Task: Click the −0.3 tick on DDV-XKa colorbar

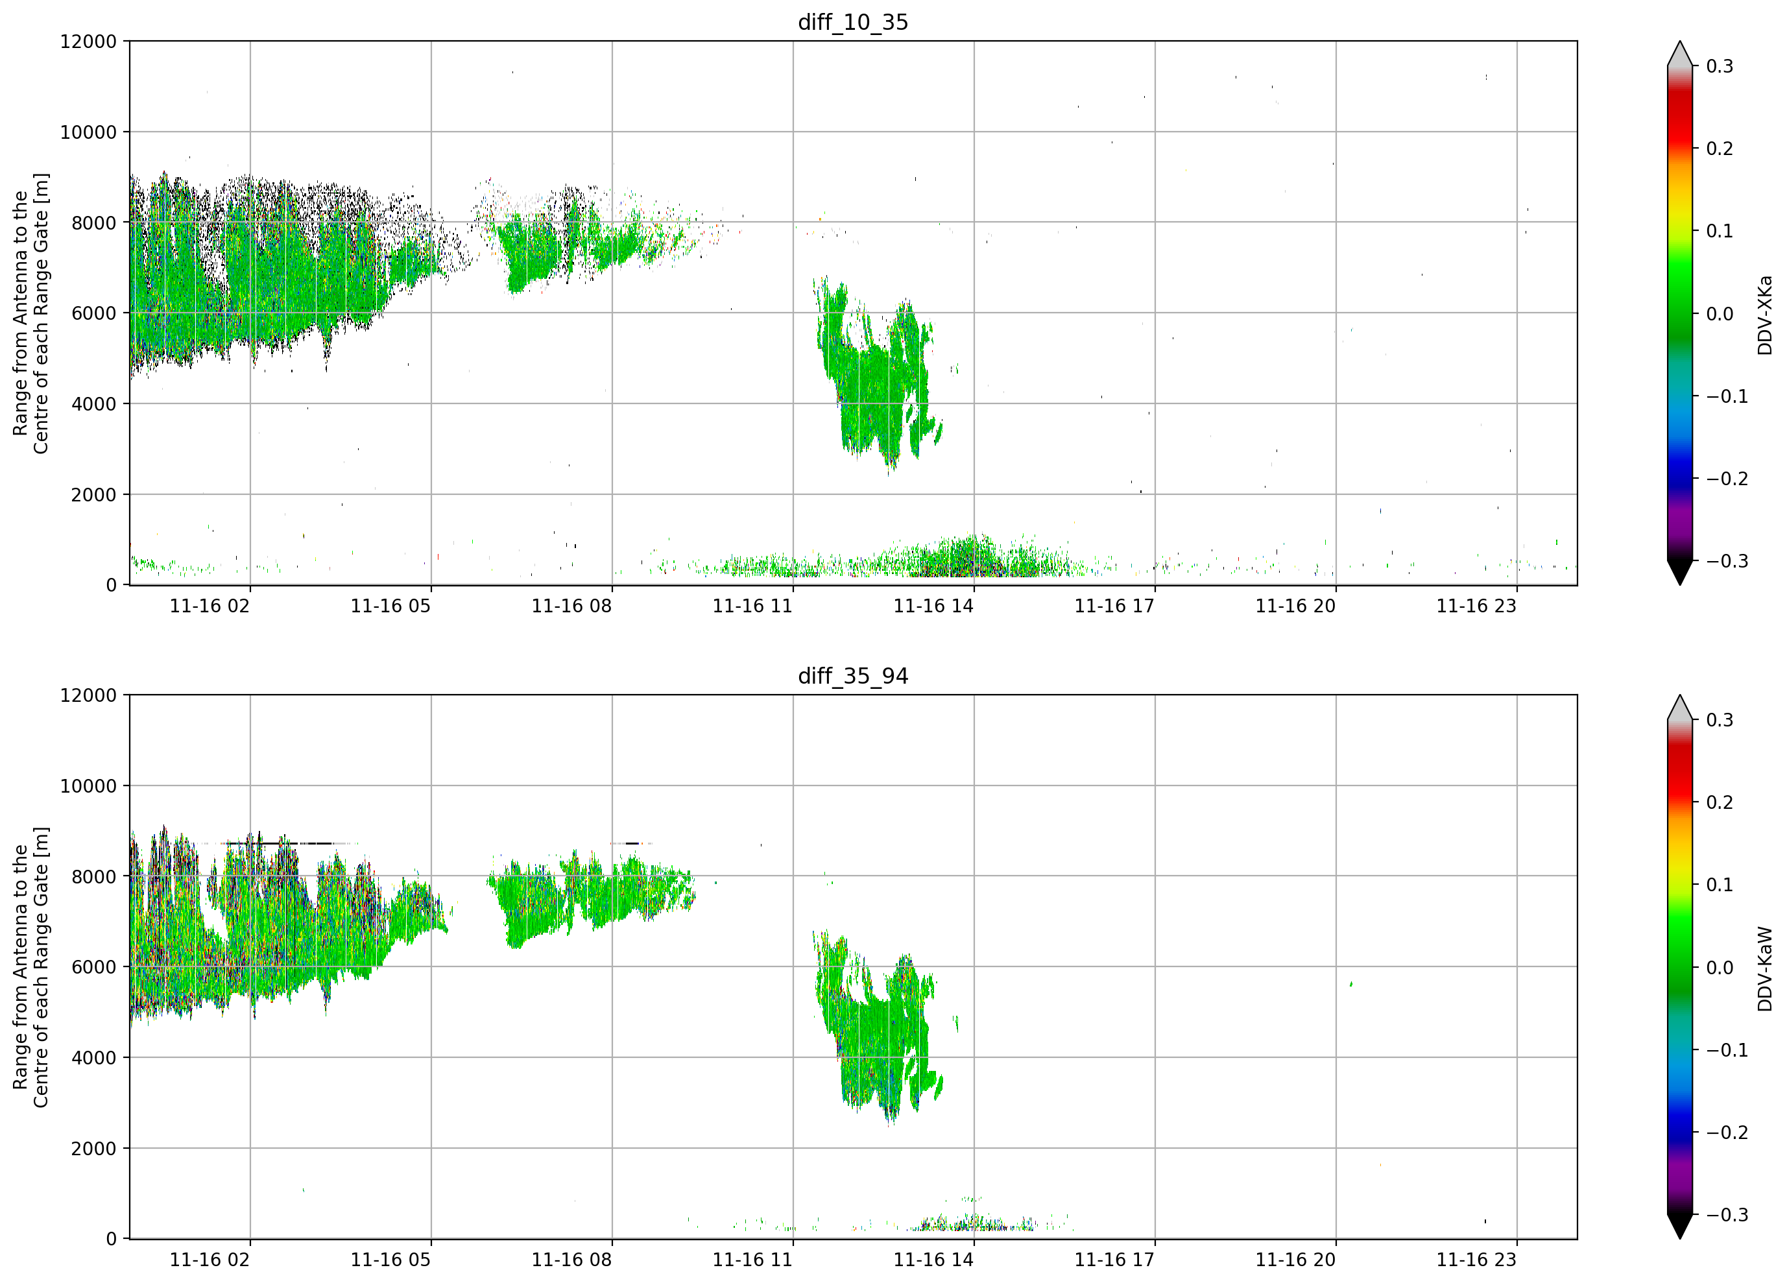Action: (x=1727, y=561)
